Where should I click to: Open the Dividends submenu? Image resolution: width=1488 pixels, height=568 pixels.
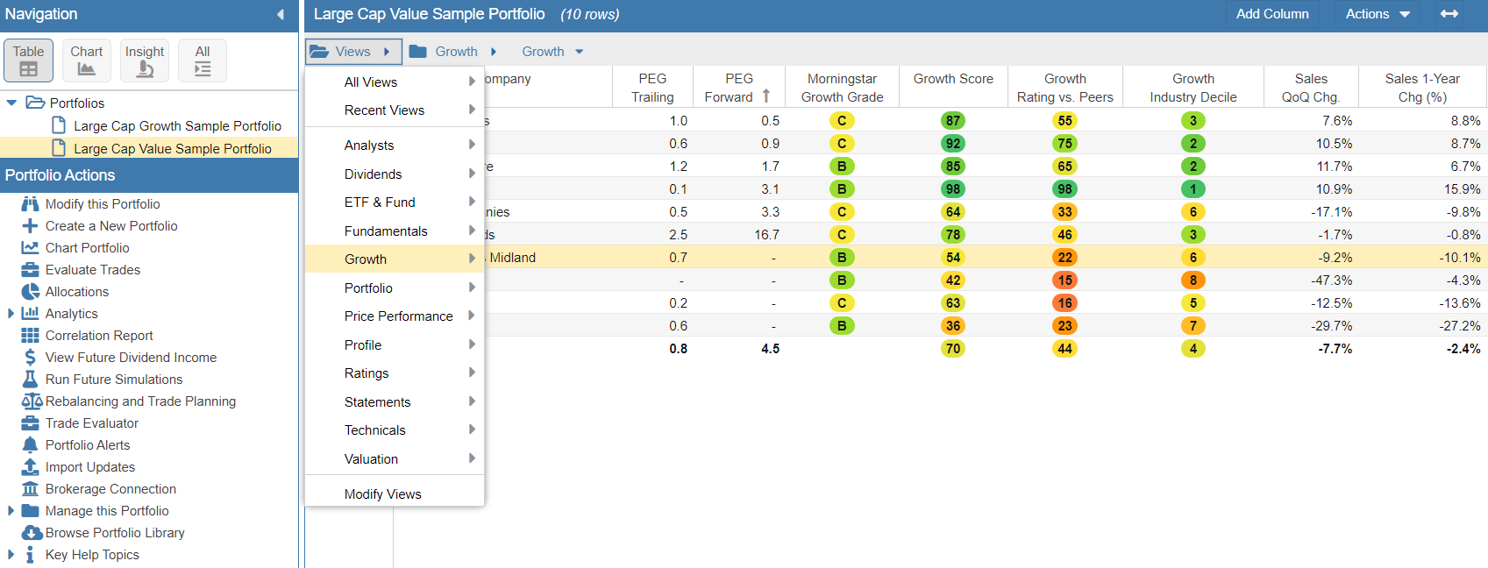(395, 174)
